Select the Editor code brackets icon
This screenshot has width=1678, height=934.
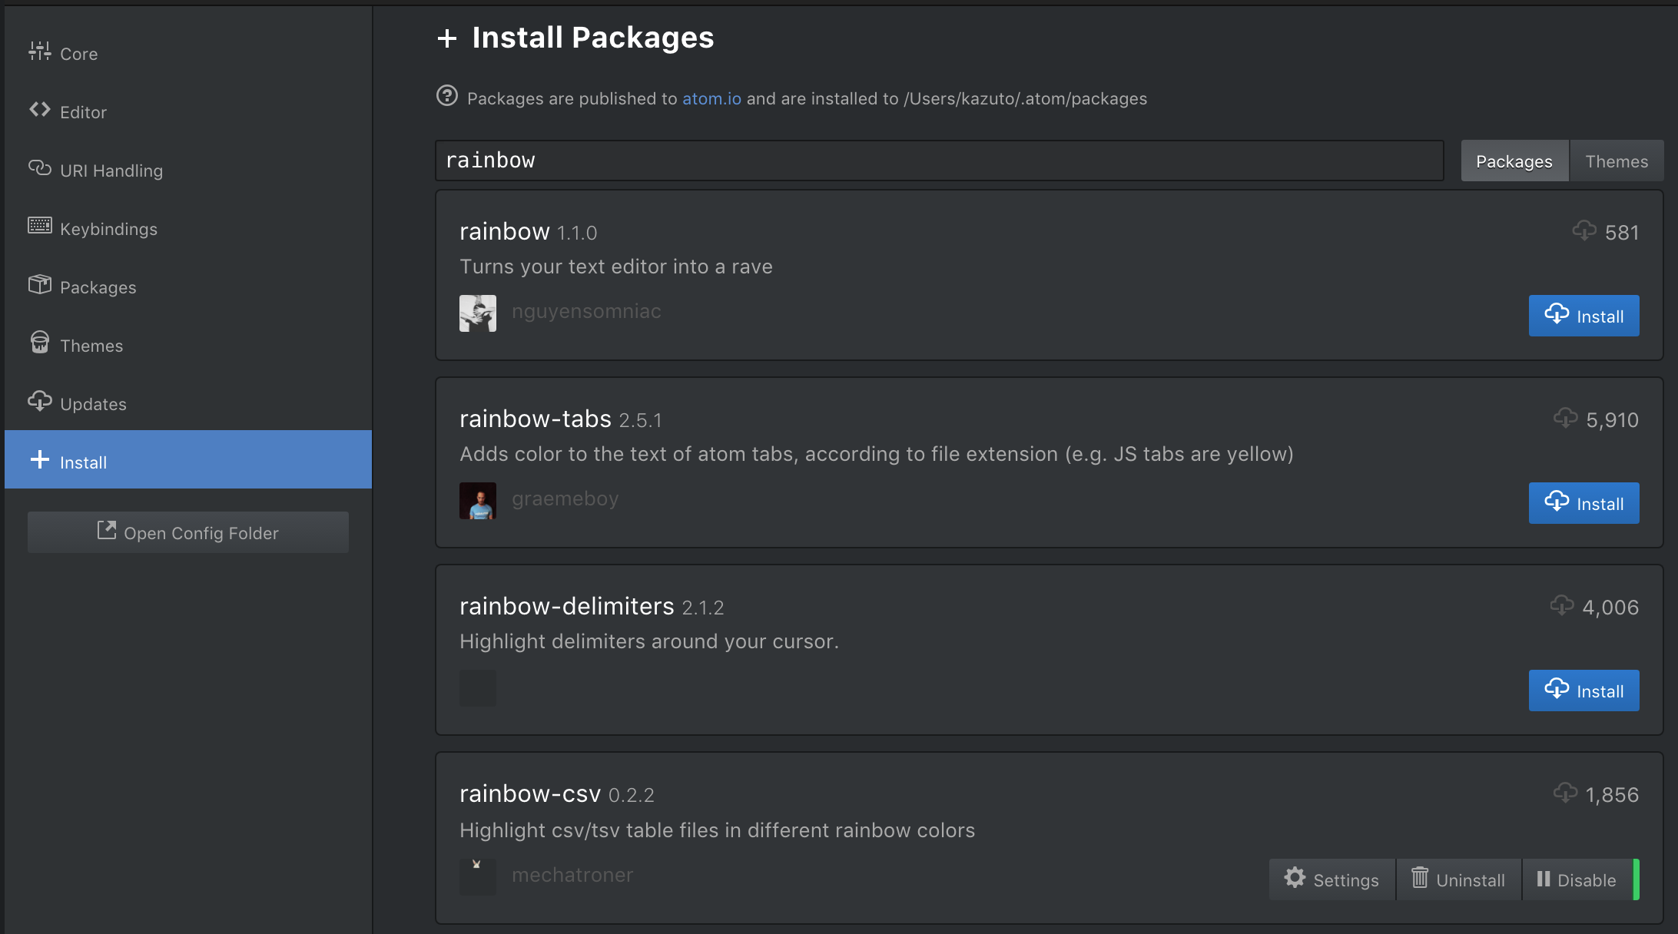pyautogui.click(x=39, y=110)
